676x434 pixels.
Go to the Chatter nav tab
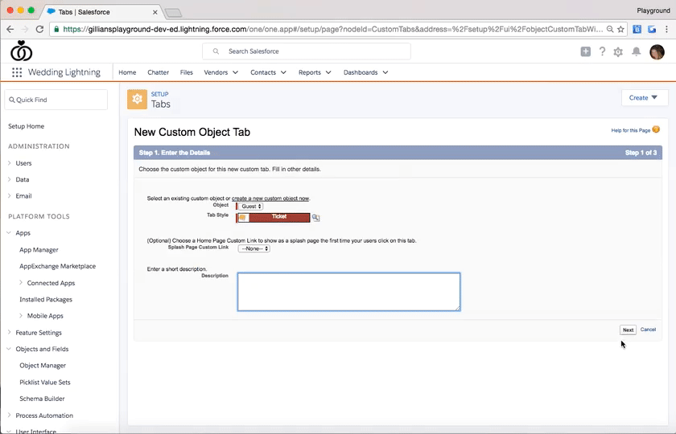tap(159, 72)
